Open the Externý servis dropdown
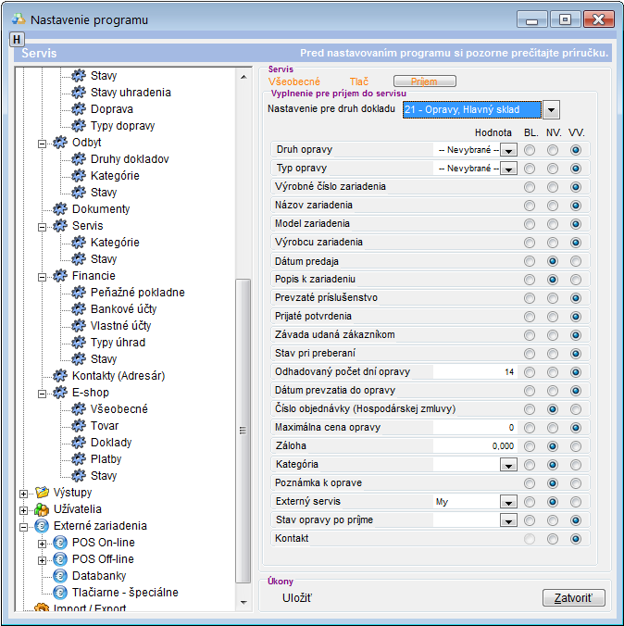 tap(507, 502)
